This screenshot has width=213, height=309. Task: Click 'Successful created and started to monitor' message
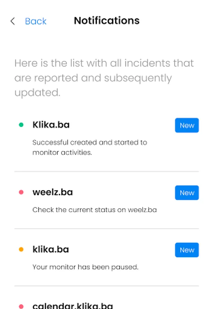(89, 147)
